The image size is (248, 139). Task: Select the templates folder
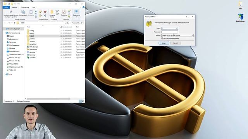point(32,44)
